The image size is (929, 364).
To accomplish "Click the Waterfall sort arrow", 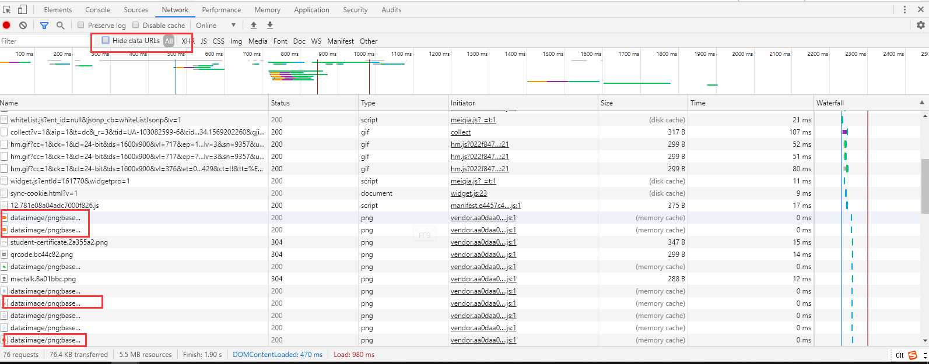I will point(921,103).
